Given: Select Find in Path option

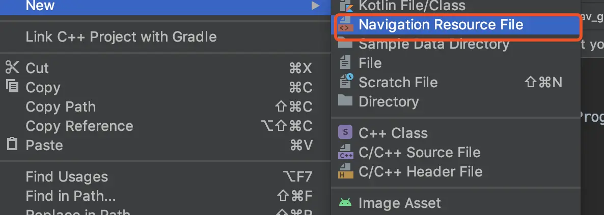Looking at the screenshot, I should coord(71,196).
